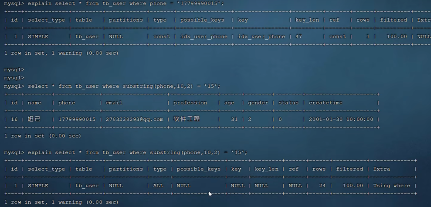Click the explain query using substring(phone,10,2)

(137, 153)
